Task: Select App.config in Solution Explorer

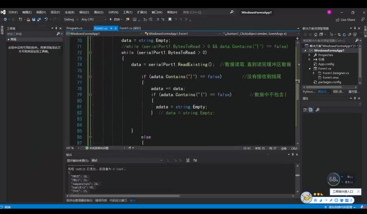Action: coord(326,64)
